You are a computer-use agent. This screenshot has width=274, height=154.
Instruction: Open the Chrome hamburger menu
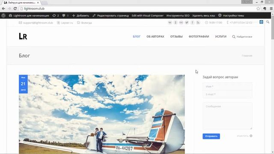click(271, 9)
